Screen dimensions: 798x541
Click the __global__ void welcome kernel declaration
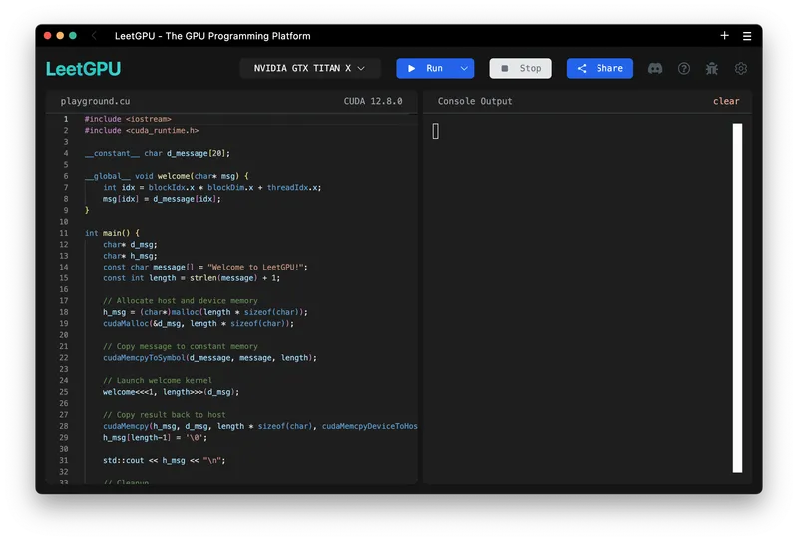[167, 176]
